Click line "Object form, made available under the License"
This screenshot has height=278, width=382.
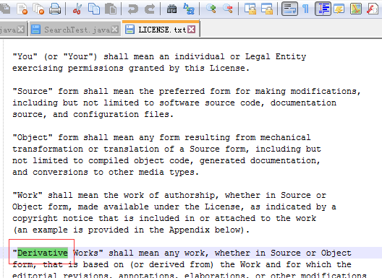pyautogui.click(x=174, y=207)
